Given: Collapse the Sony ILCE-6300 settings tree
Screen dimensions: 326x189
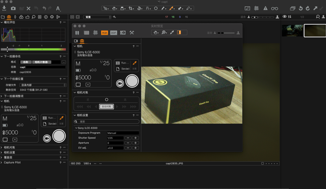Looking at the screenshot, I should pyautogui.click(x=76, y=128).
